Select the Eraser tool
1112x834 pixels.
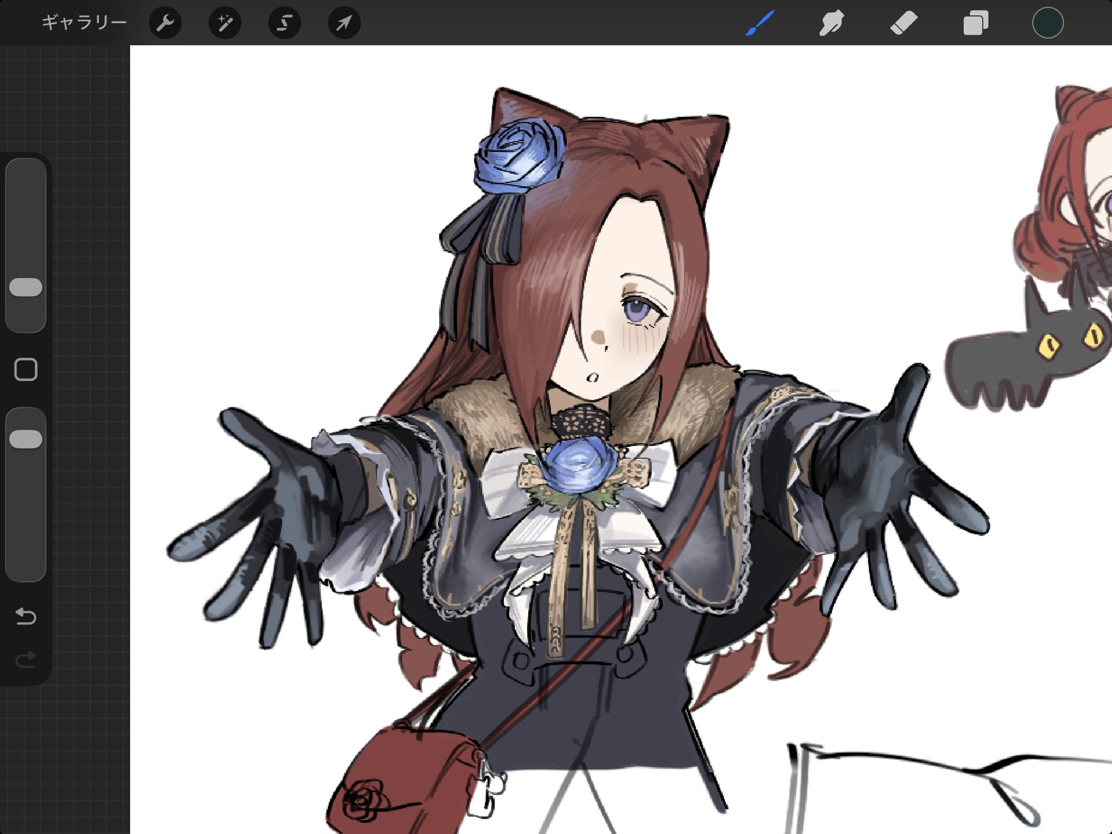coord(903,23)
